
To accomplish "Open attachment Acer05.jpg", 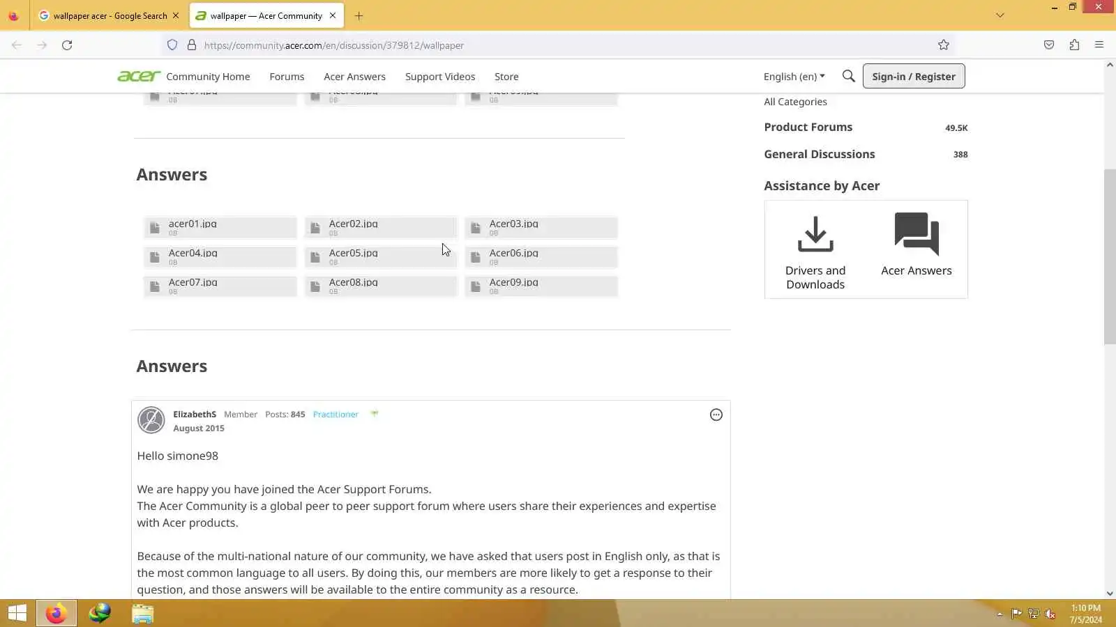I will point(381,257).
